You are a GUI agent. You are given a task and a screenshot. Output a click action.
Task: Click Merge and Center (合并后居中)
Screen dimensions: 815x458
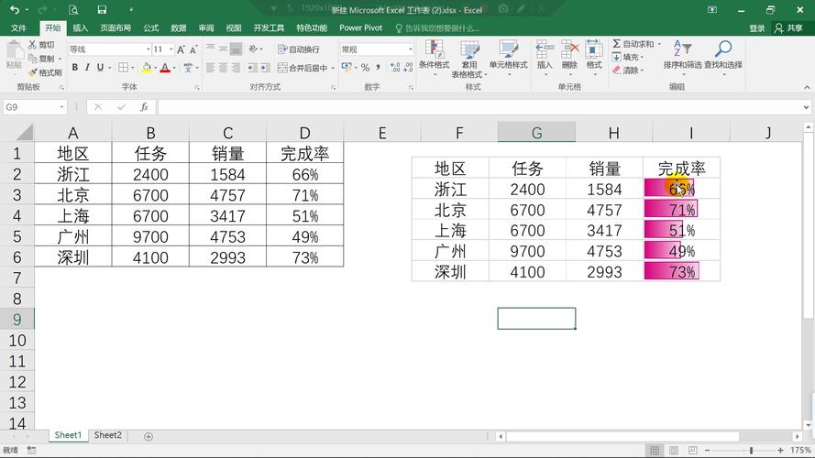(302, 68)
